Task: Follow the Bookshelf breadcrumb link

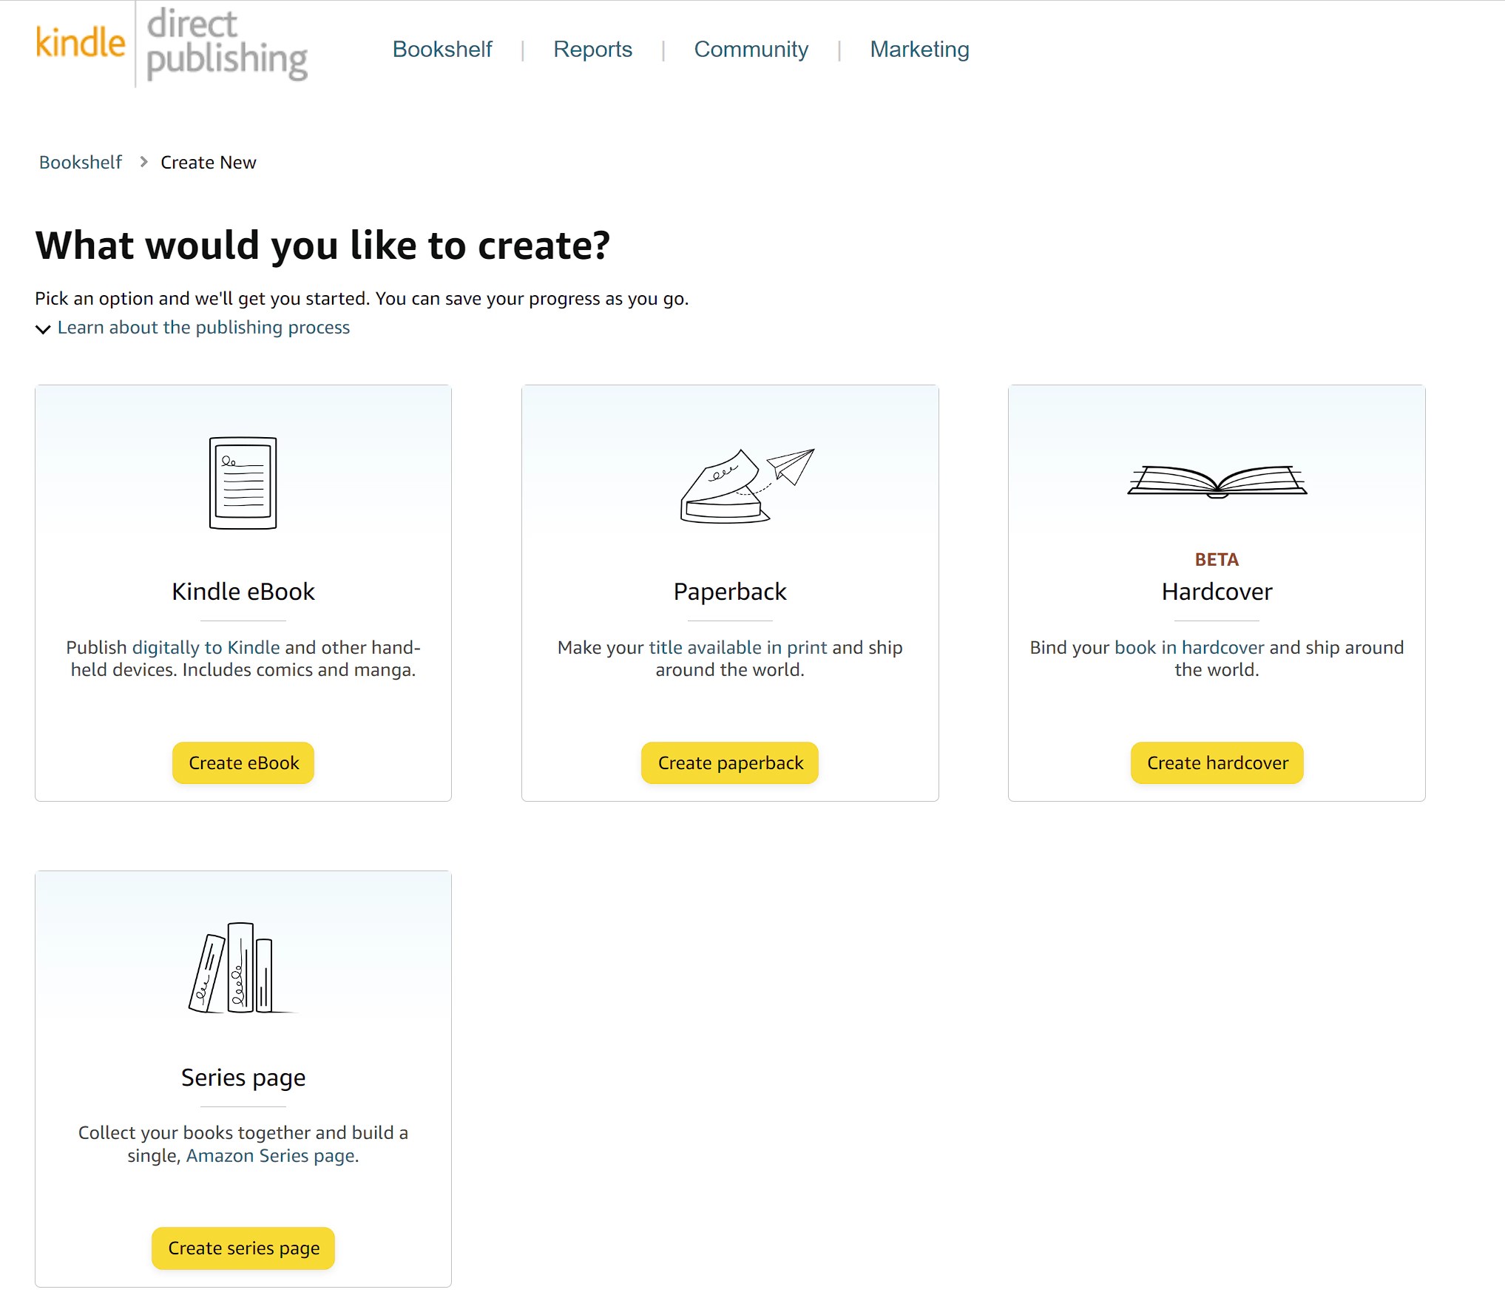Action: 80,163
